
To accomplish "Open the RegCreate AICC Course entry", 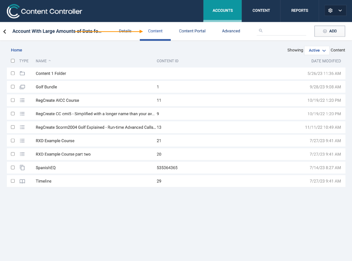I will point(57,100).
